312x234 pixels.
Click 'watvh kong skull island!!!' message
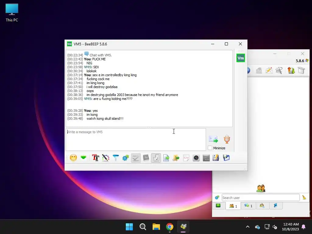point(105,119)
